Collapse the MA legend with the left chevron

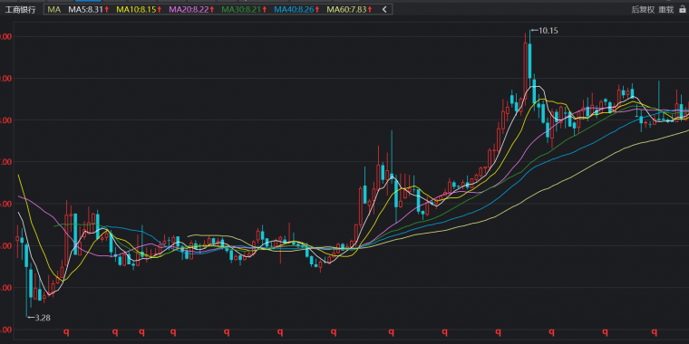pyautogui.click(x=385, y=10)
